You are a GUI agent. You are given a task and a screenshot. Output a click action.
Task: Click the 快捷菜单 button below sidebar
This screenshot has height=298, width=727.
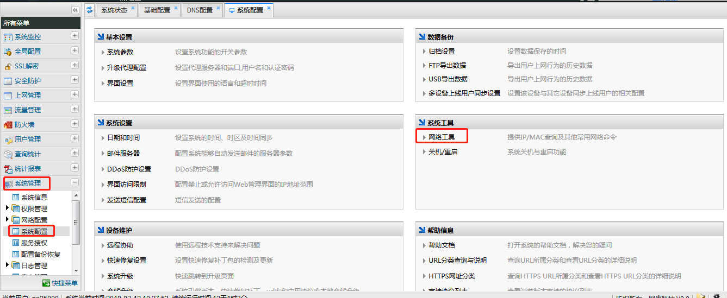pos(60,283)
